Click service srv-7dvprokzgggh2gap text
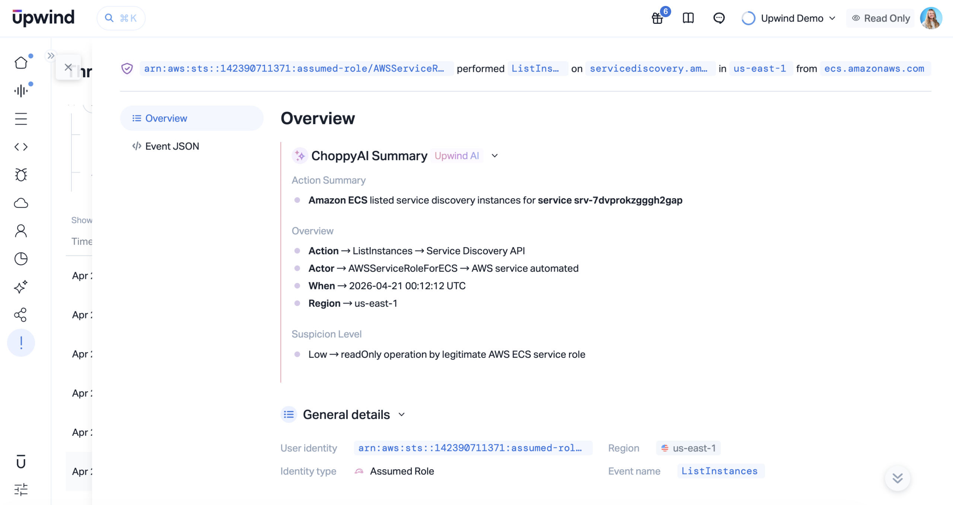This screenshot has height=505, width=953. coord(610,200)
